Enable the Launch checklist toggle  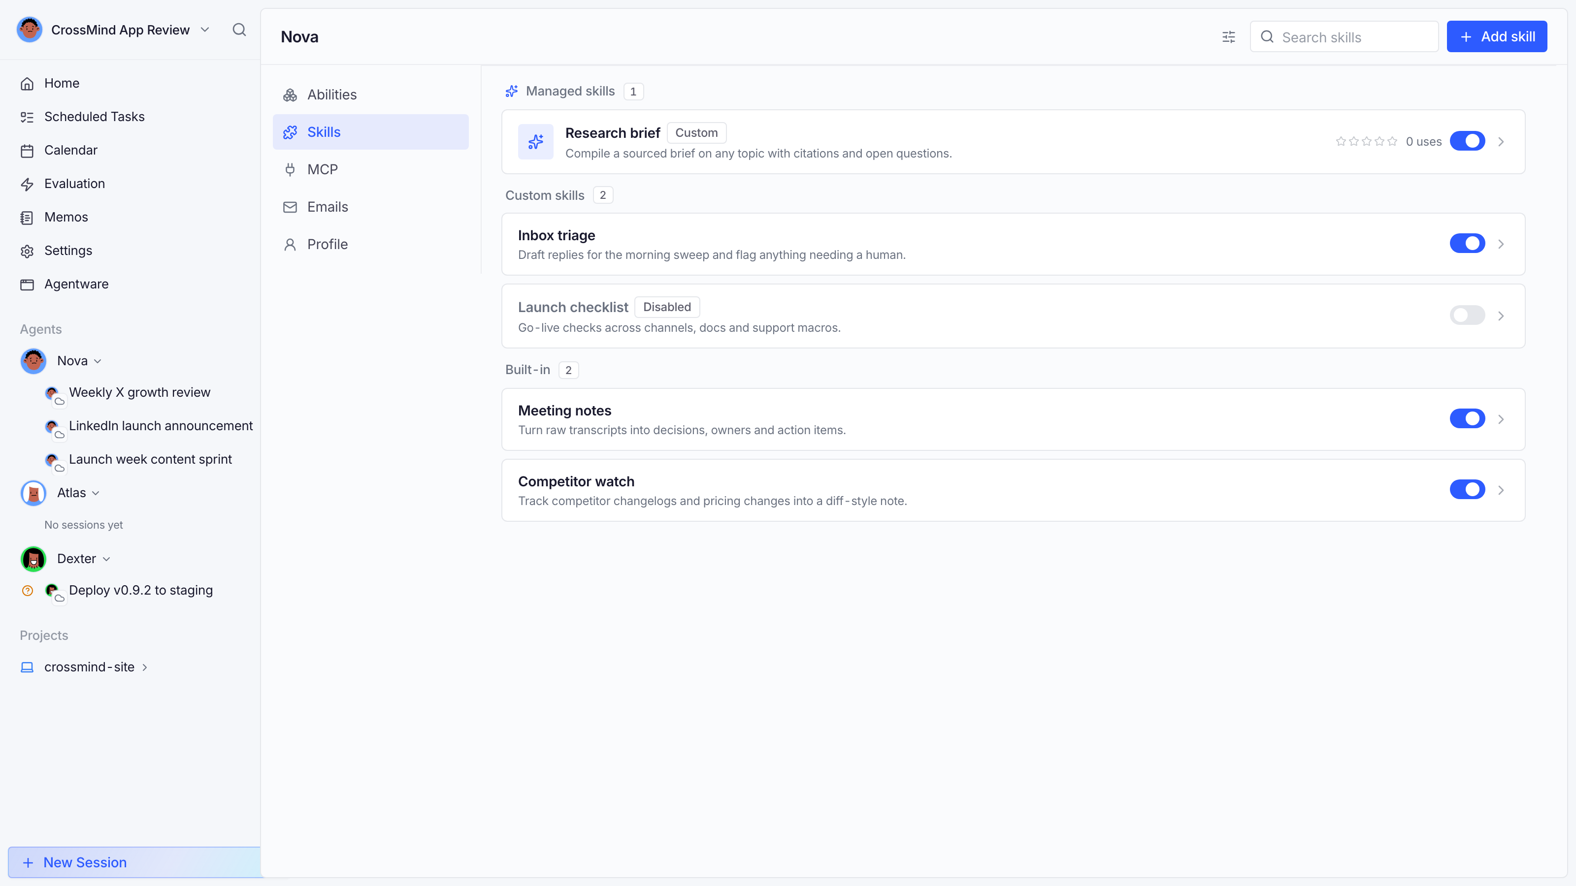pyautogui.click(x=1467, y=316)
